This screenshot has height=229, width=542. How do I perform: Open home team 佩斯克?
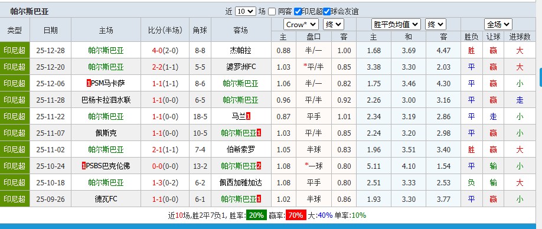tap(106, 133)
